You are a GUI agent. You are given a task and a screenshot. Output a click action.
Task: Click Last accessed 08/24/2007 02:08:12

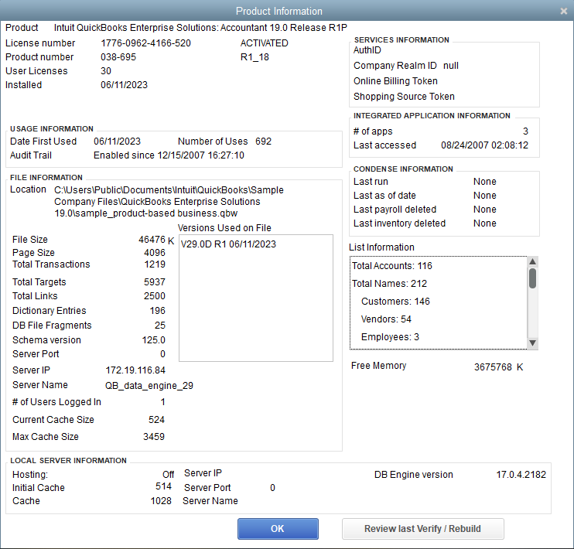[485, 145]
